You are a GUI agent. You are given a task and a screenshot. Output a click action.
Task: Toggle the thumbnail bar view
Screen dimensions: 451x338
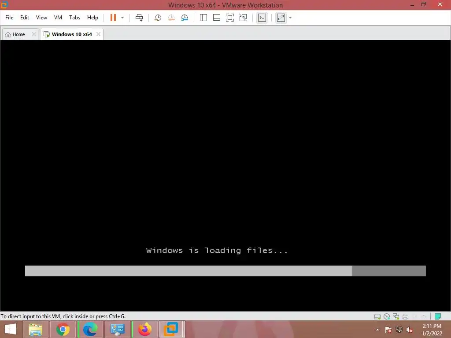[217, 18]
